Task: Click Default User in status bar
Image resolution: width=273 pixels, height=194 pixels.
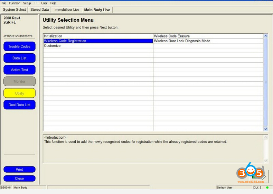Action: [x=225, y=187]
